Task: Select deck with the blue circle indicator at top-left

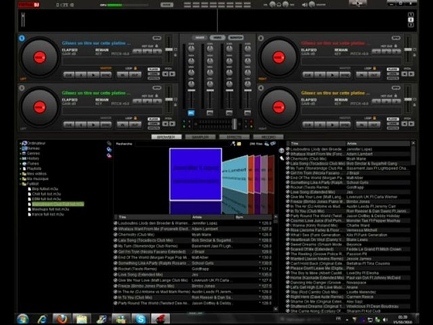Action: 22,38
